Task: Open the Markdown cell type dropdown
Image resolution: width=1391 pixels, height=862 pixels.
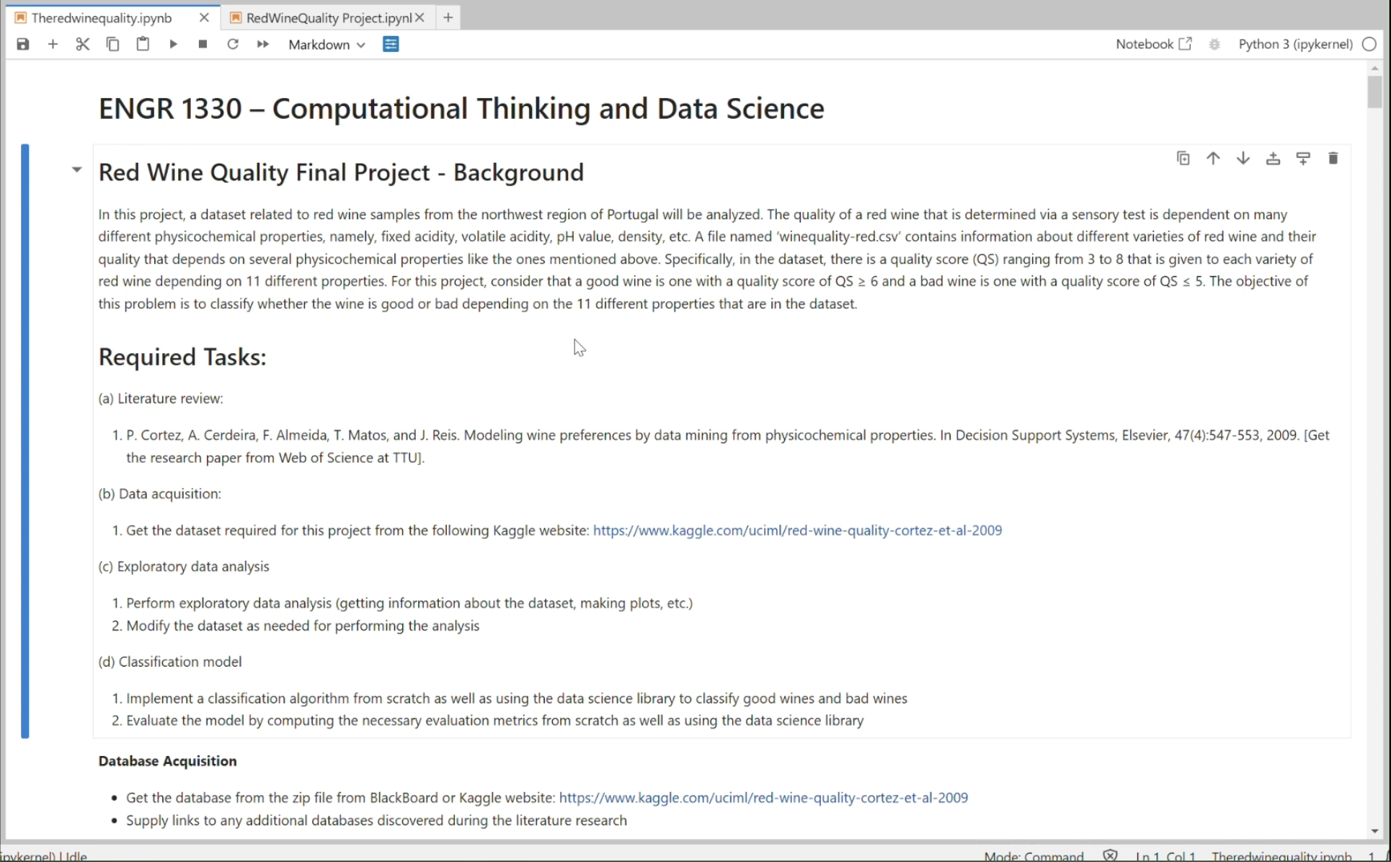Action: pyautogui.click(x=326, y=45)
